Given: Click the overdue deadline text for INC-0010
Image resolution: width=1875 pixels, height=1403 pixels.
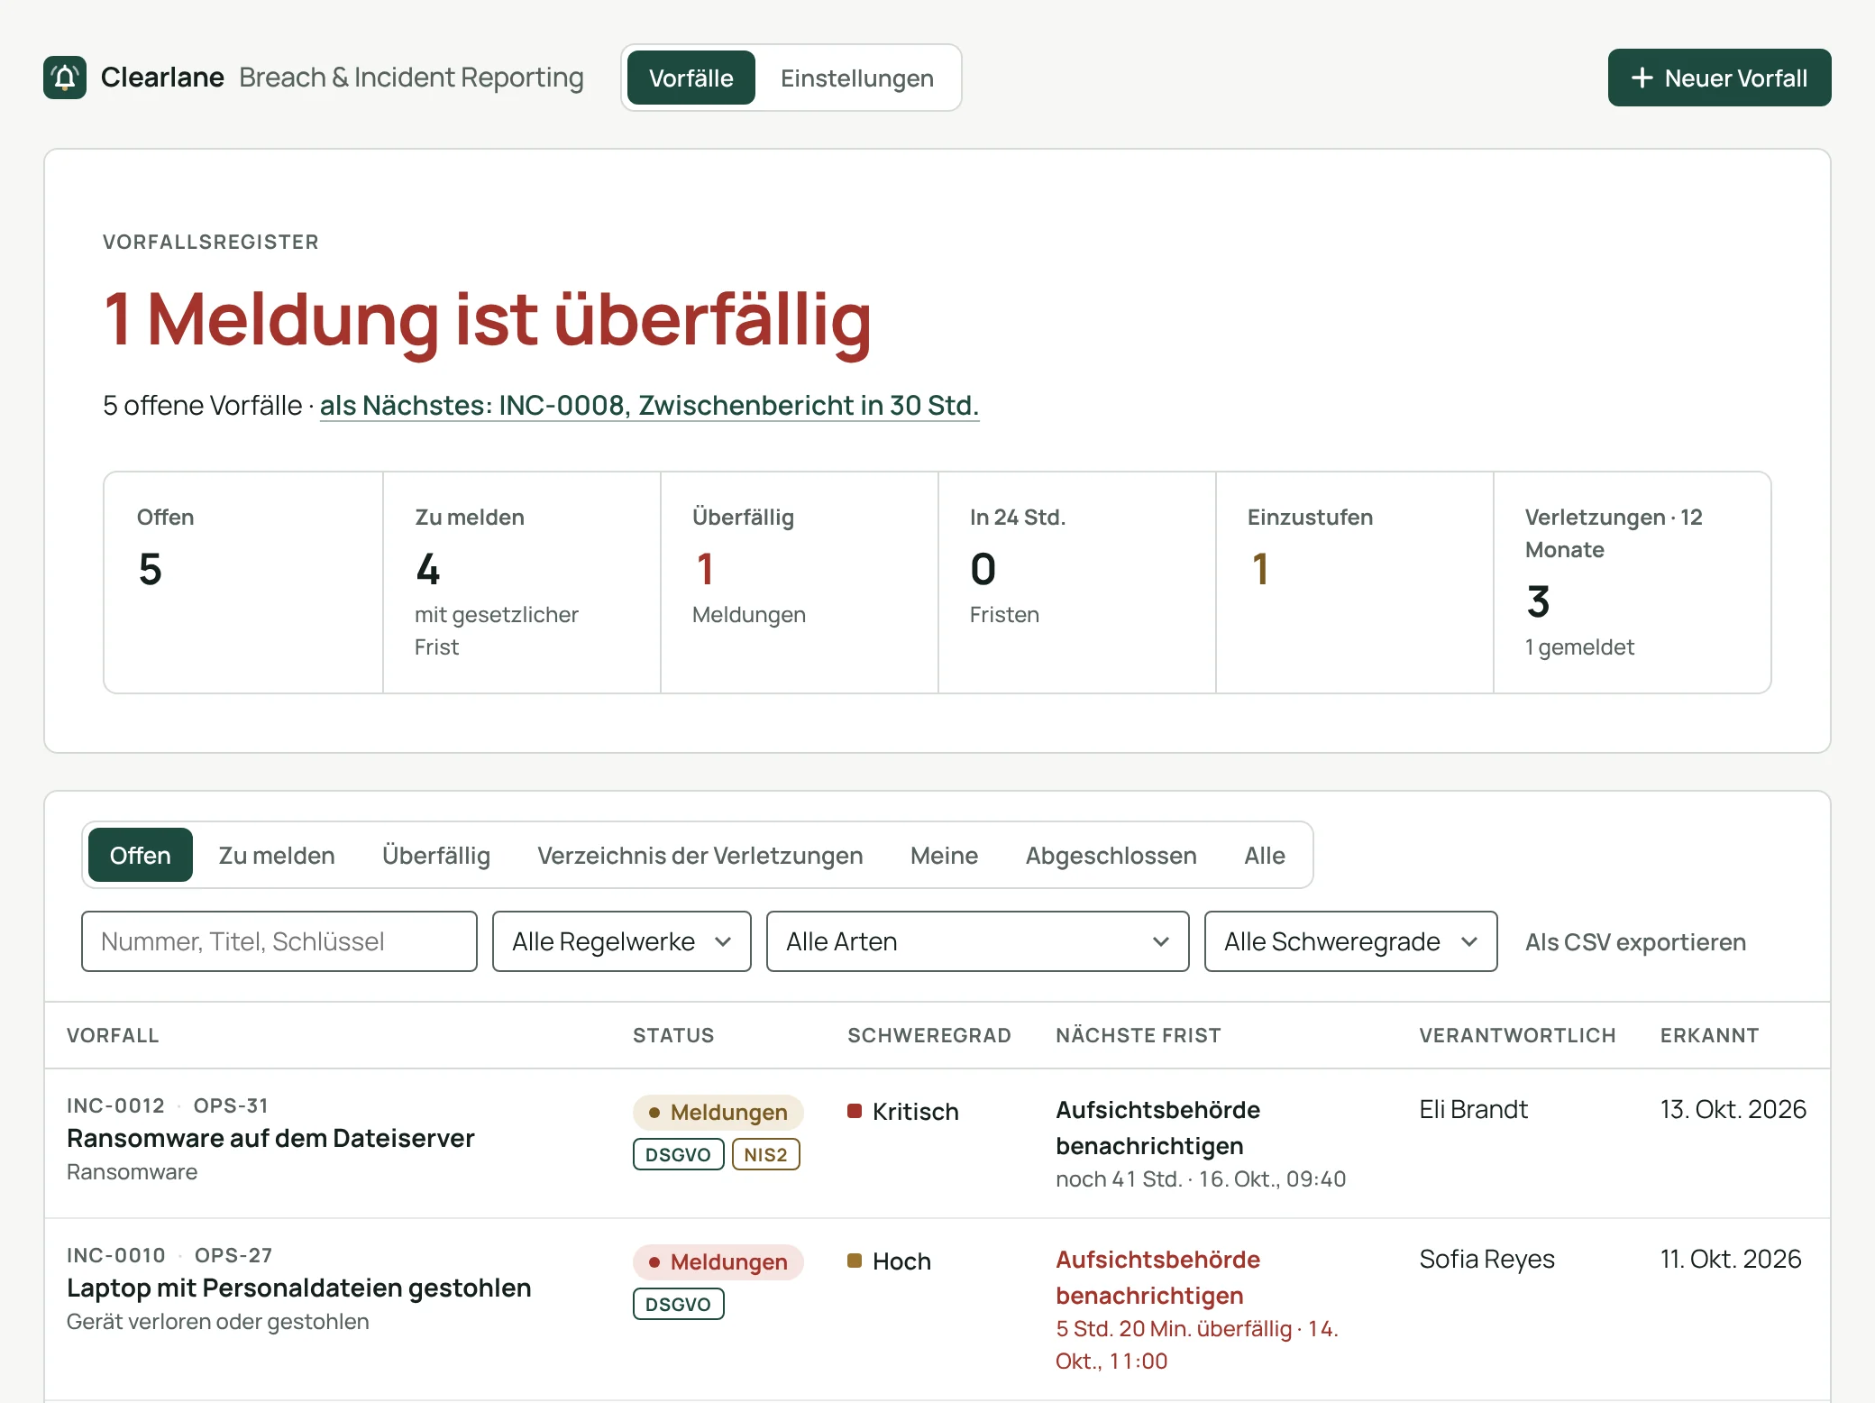Looking at the screenshot, I should (1196, 1344).
